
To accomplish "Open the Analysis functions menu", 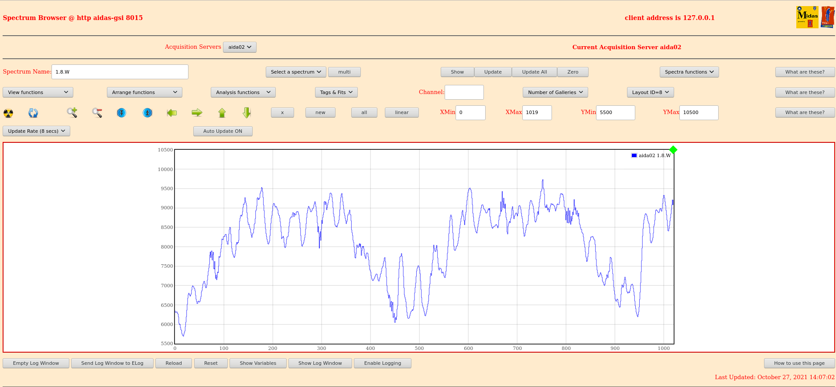I will click(x=243, y=92).
